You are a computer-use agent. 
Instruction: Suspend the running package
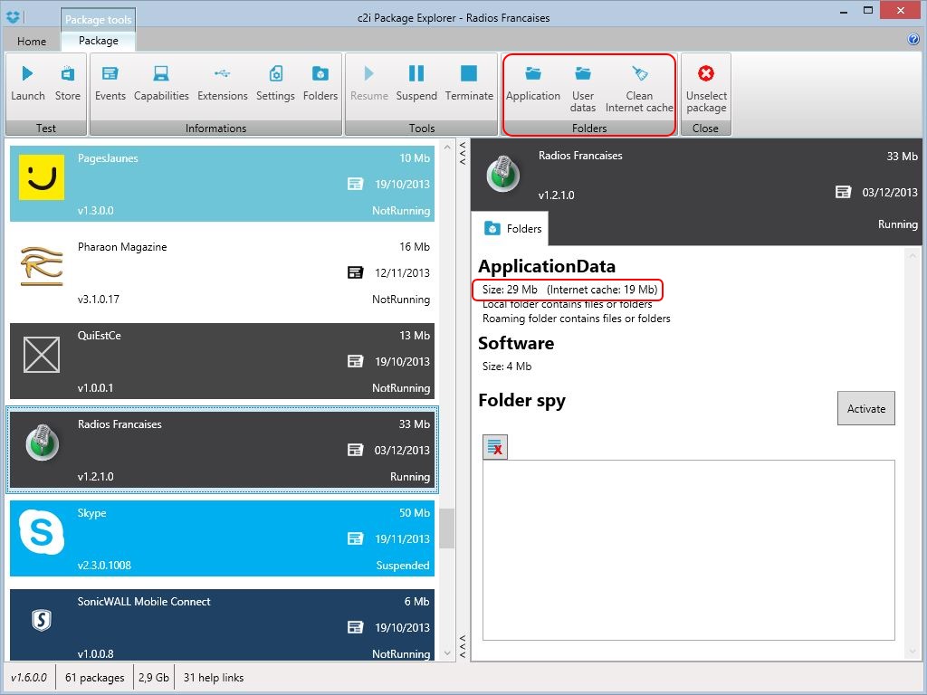(416, 84)
